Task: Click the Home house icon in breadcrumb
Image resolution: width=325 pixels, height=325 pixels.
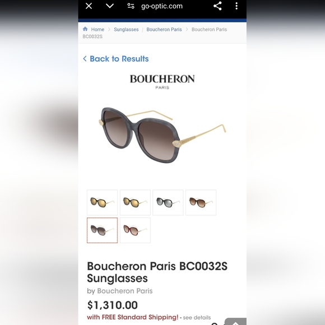Action: [x=85, y=29]
